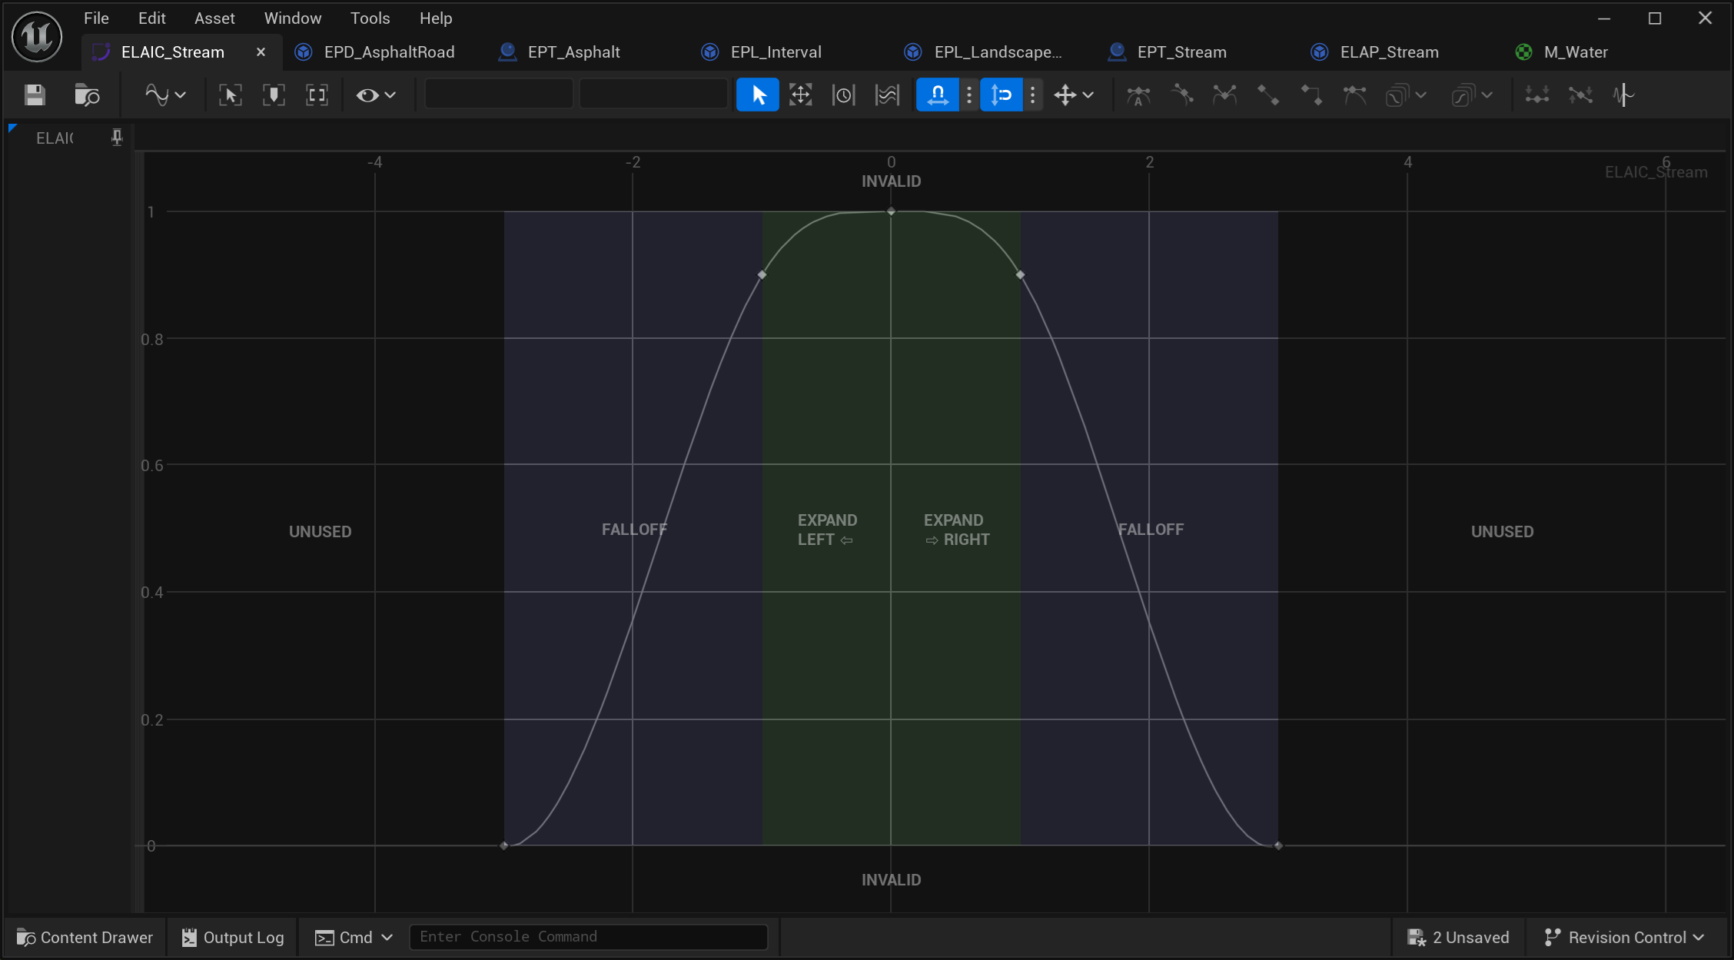
Task: Select the curve key at peak value 1
Action: 891,211
